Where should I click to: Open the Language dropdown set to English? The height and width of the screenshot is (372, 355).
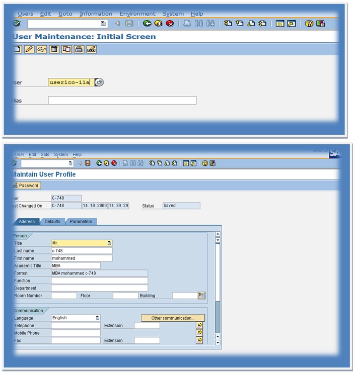point(97,318)
